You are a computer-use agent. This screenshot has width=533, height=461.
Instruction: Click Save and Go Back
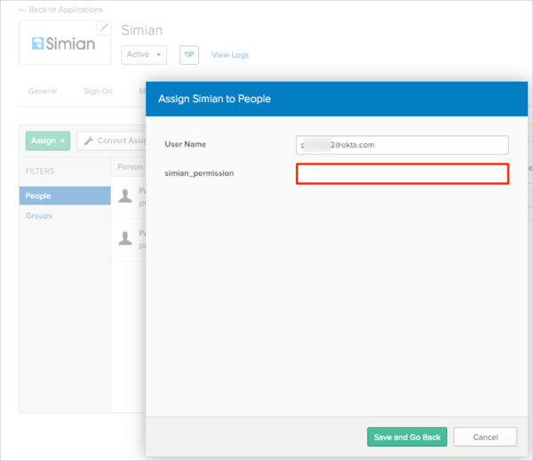tap(407, 437)
